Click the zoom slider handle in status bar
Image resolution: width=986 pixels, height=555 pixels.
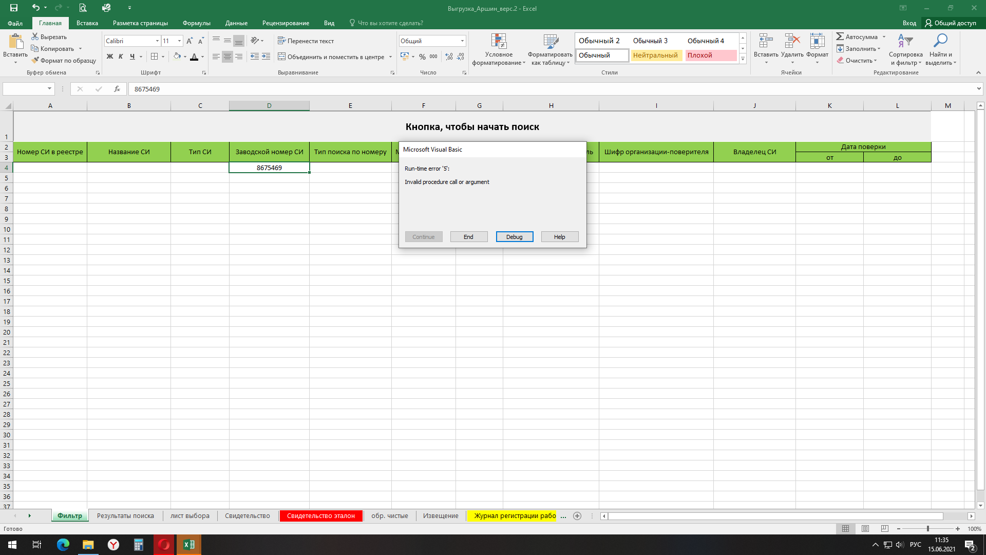coord(927,529)
